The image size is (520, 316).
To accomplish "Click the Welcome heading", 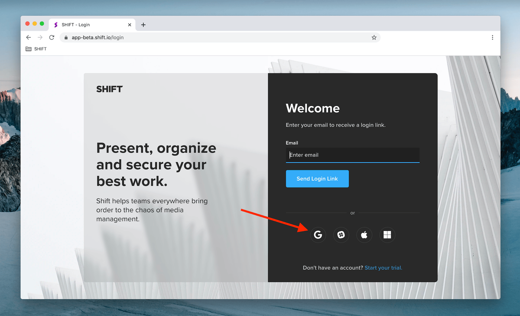I will point(313,108).
